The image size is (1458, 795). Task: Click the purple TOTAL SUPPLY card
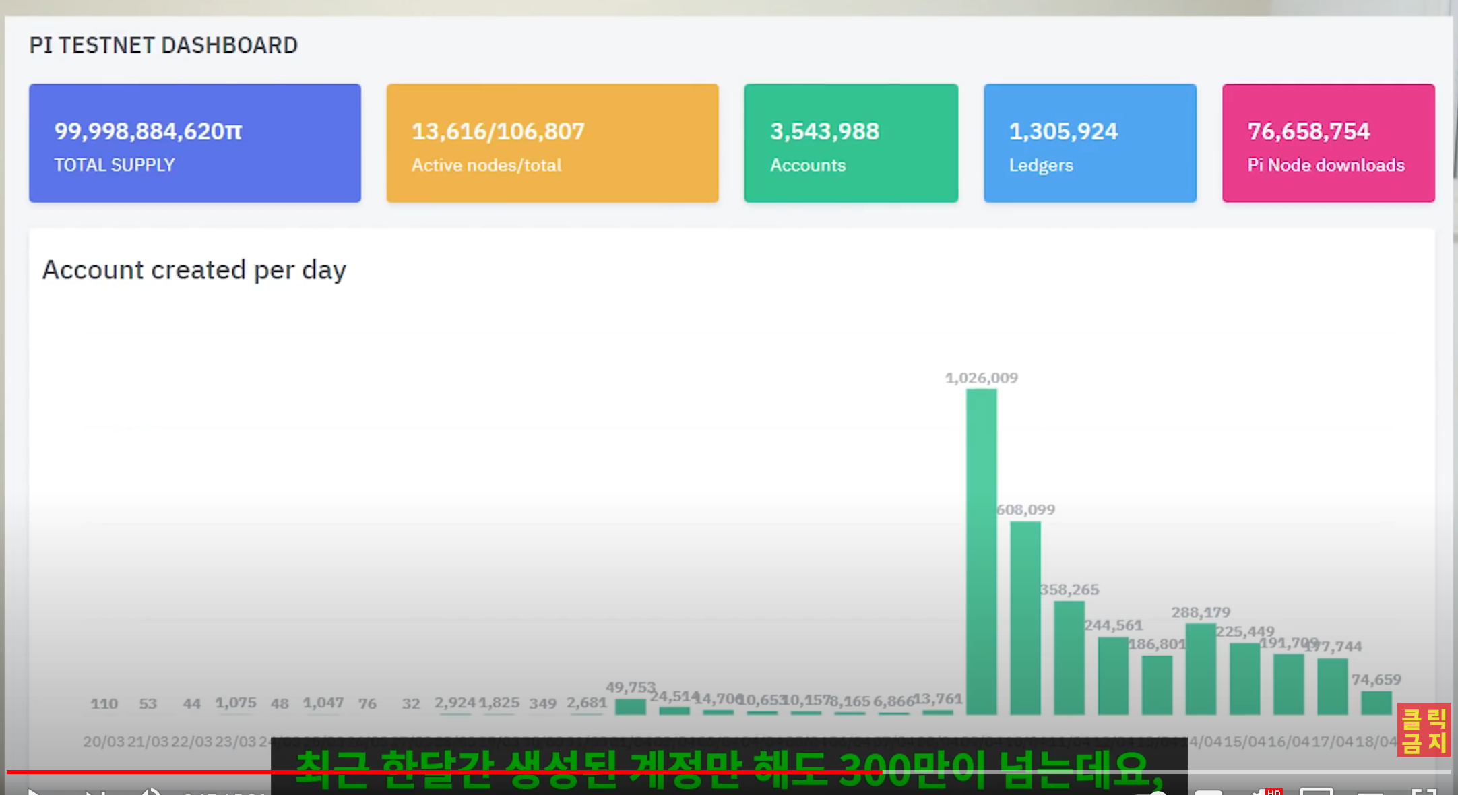click(195, 143)
